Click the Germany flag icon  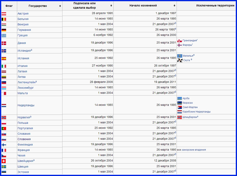[4, 30]
